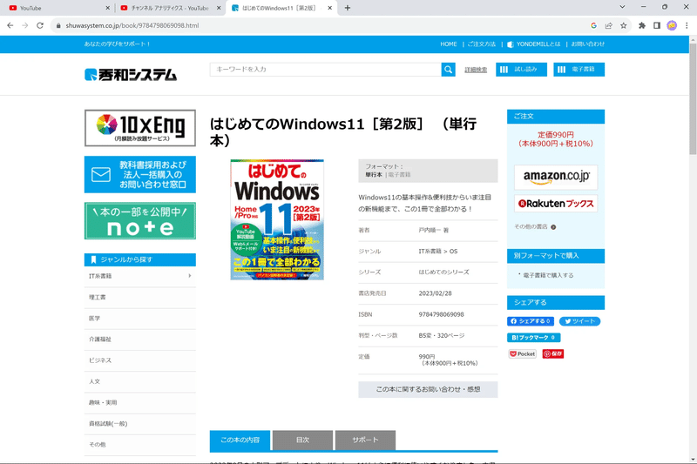Click the B!ブックマーク button
The height and width of the screenshot is (464, 697).
pyautogui.click(x=533, y=338)
